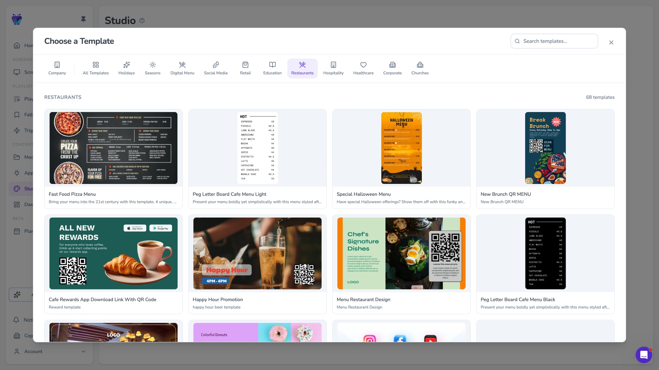This screenshot has width=659, height=370.
Task: Choose Happy Hour Promotion thumbnail
Action: (257, 254)
